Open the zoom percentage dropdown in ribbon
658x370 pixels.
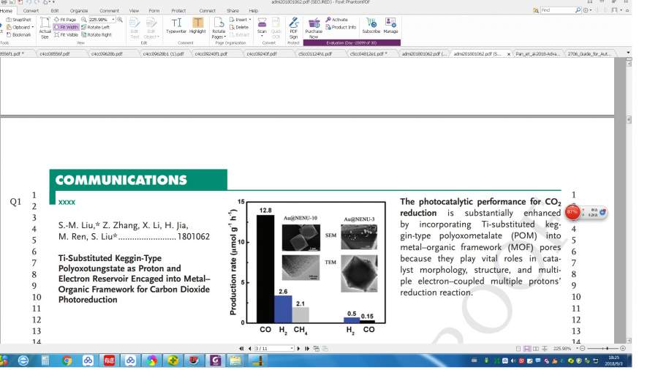[x=112, y=20]
